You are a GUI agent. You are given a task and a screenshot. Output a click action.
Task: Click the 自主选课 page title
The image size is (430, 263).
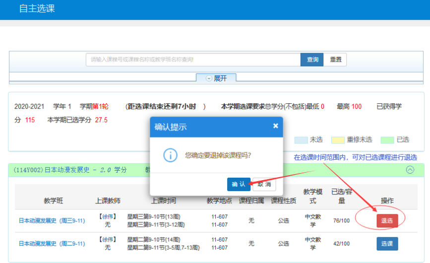pos(37,8)
